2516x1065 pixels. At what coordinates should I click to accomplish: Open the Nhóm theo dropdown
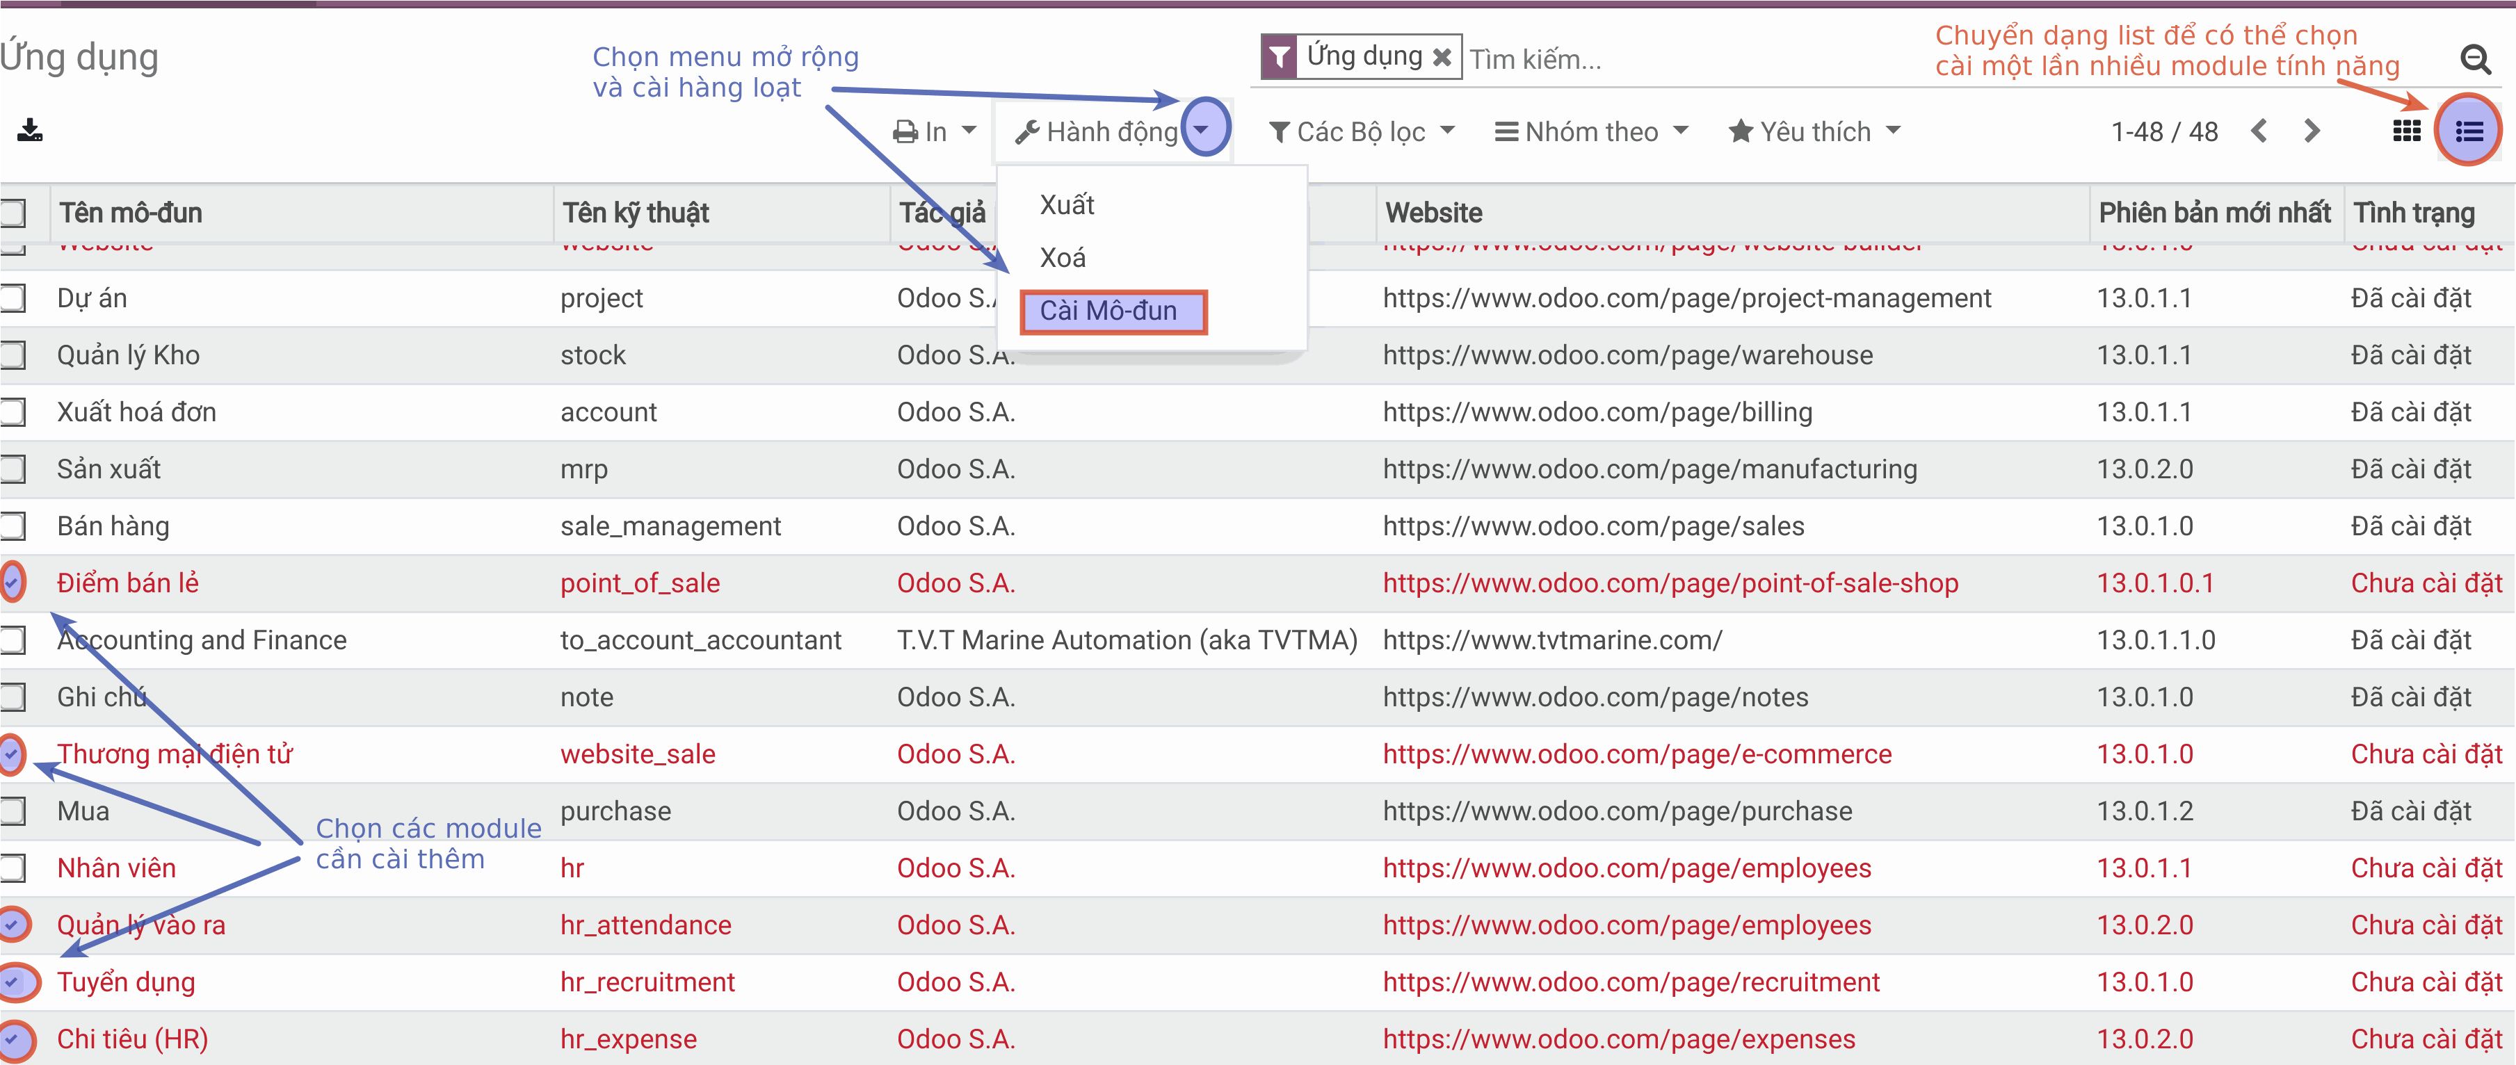(1591, 132)
